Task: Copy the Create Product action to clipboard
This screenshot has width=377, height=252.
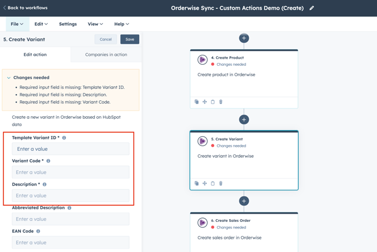Action: pyautogui.click(x=213, y=102)
